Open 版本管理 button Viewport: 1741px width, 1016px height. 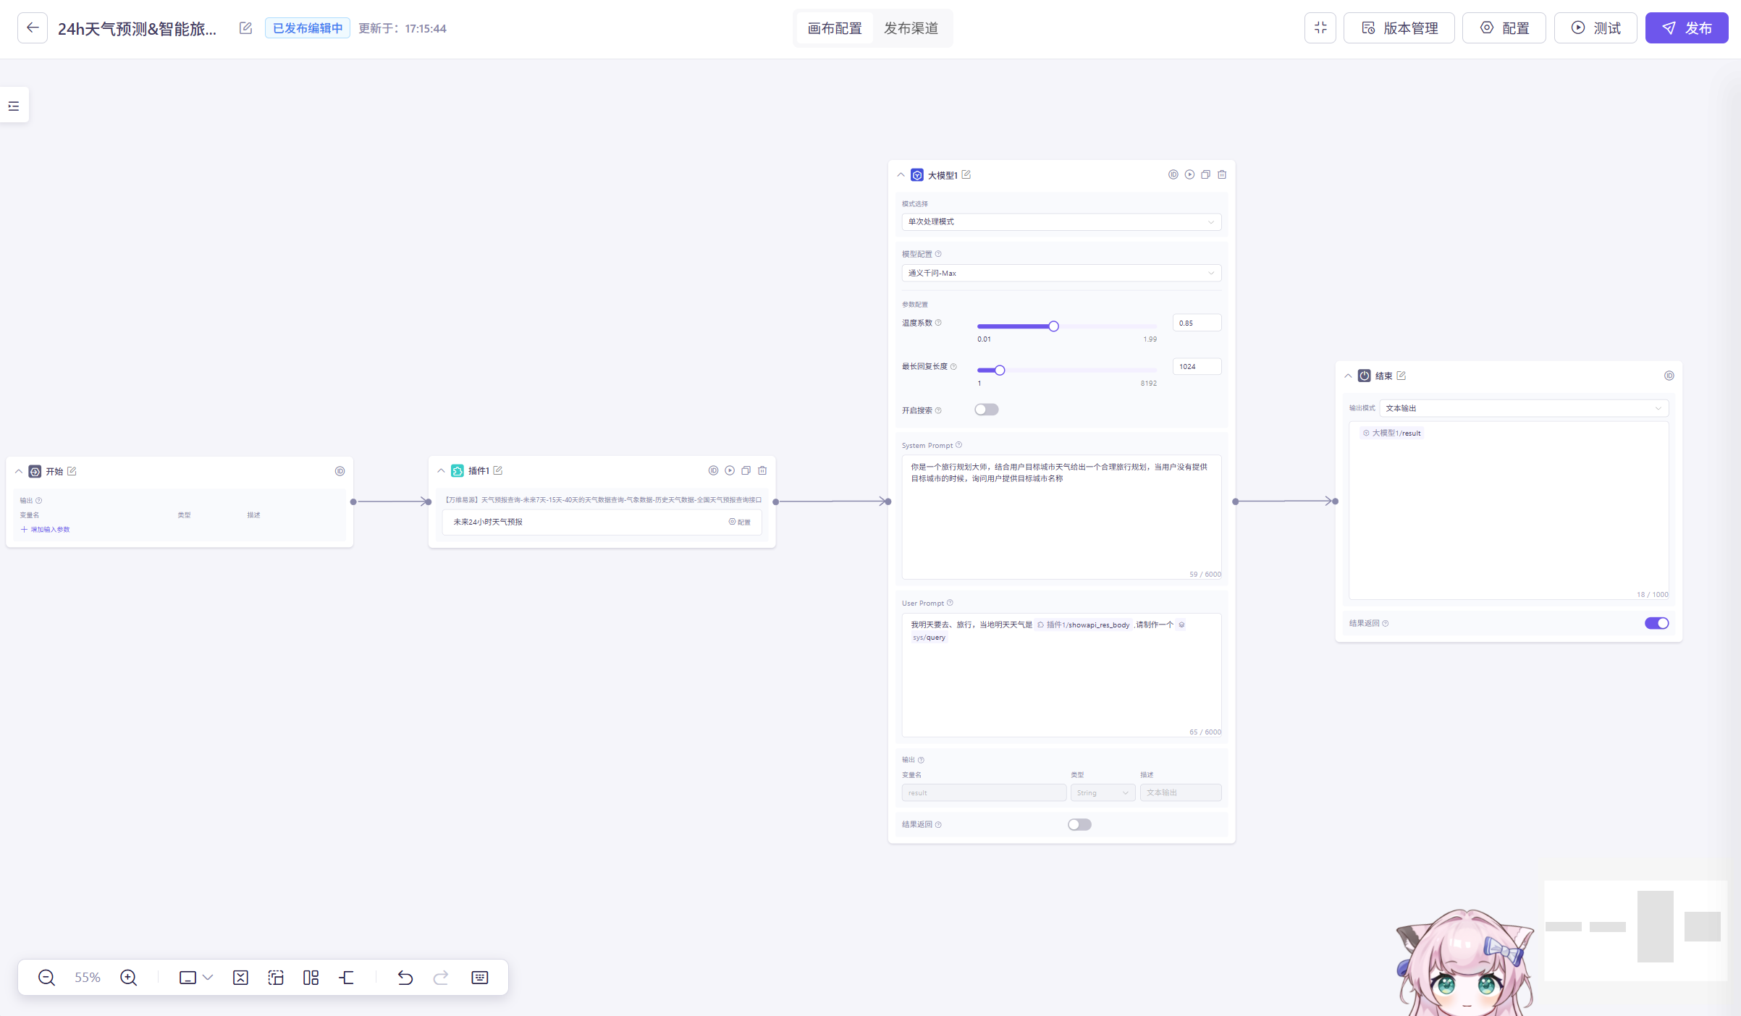(1399, 28)
